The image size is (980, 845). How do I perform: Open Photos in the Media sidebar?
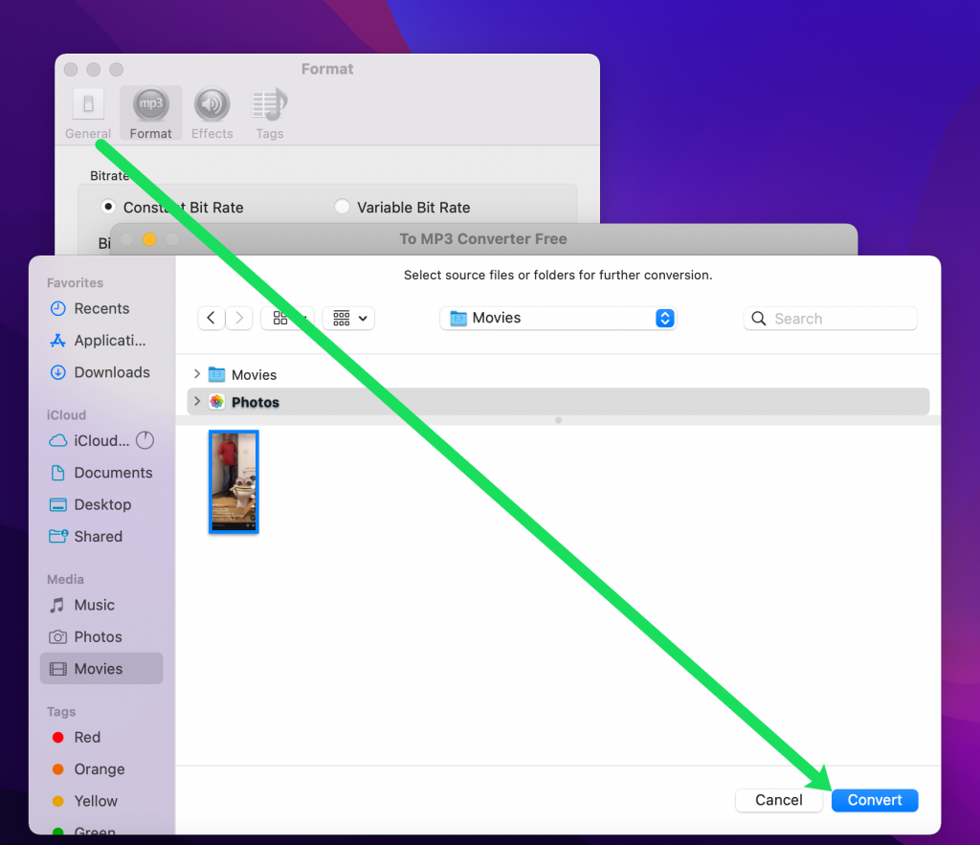(97, 636)
